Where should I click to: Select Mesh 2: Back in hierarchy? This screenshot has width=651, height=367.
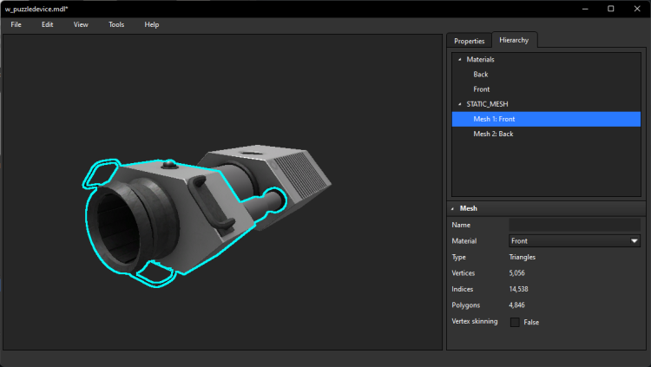tap(493, 134)
